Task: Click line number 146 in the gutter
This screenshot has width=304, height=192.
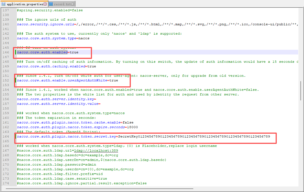Action: click(x=6, y=52)
